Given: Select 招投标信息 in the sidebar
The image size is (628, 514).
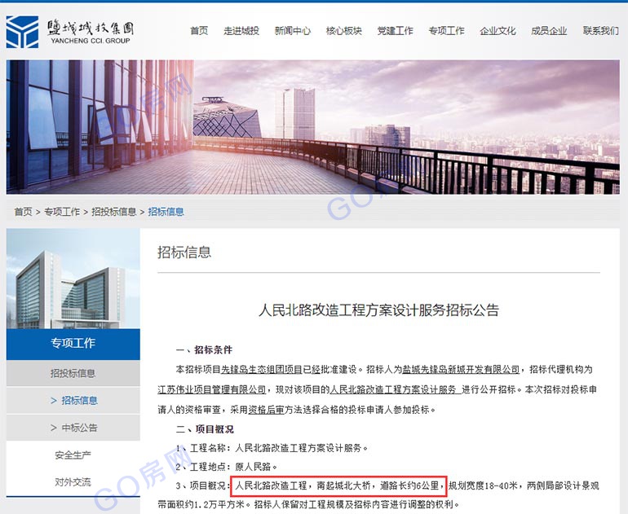Looking at the screenshot, I should point(73,373).
